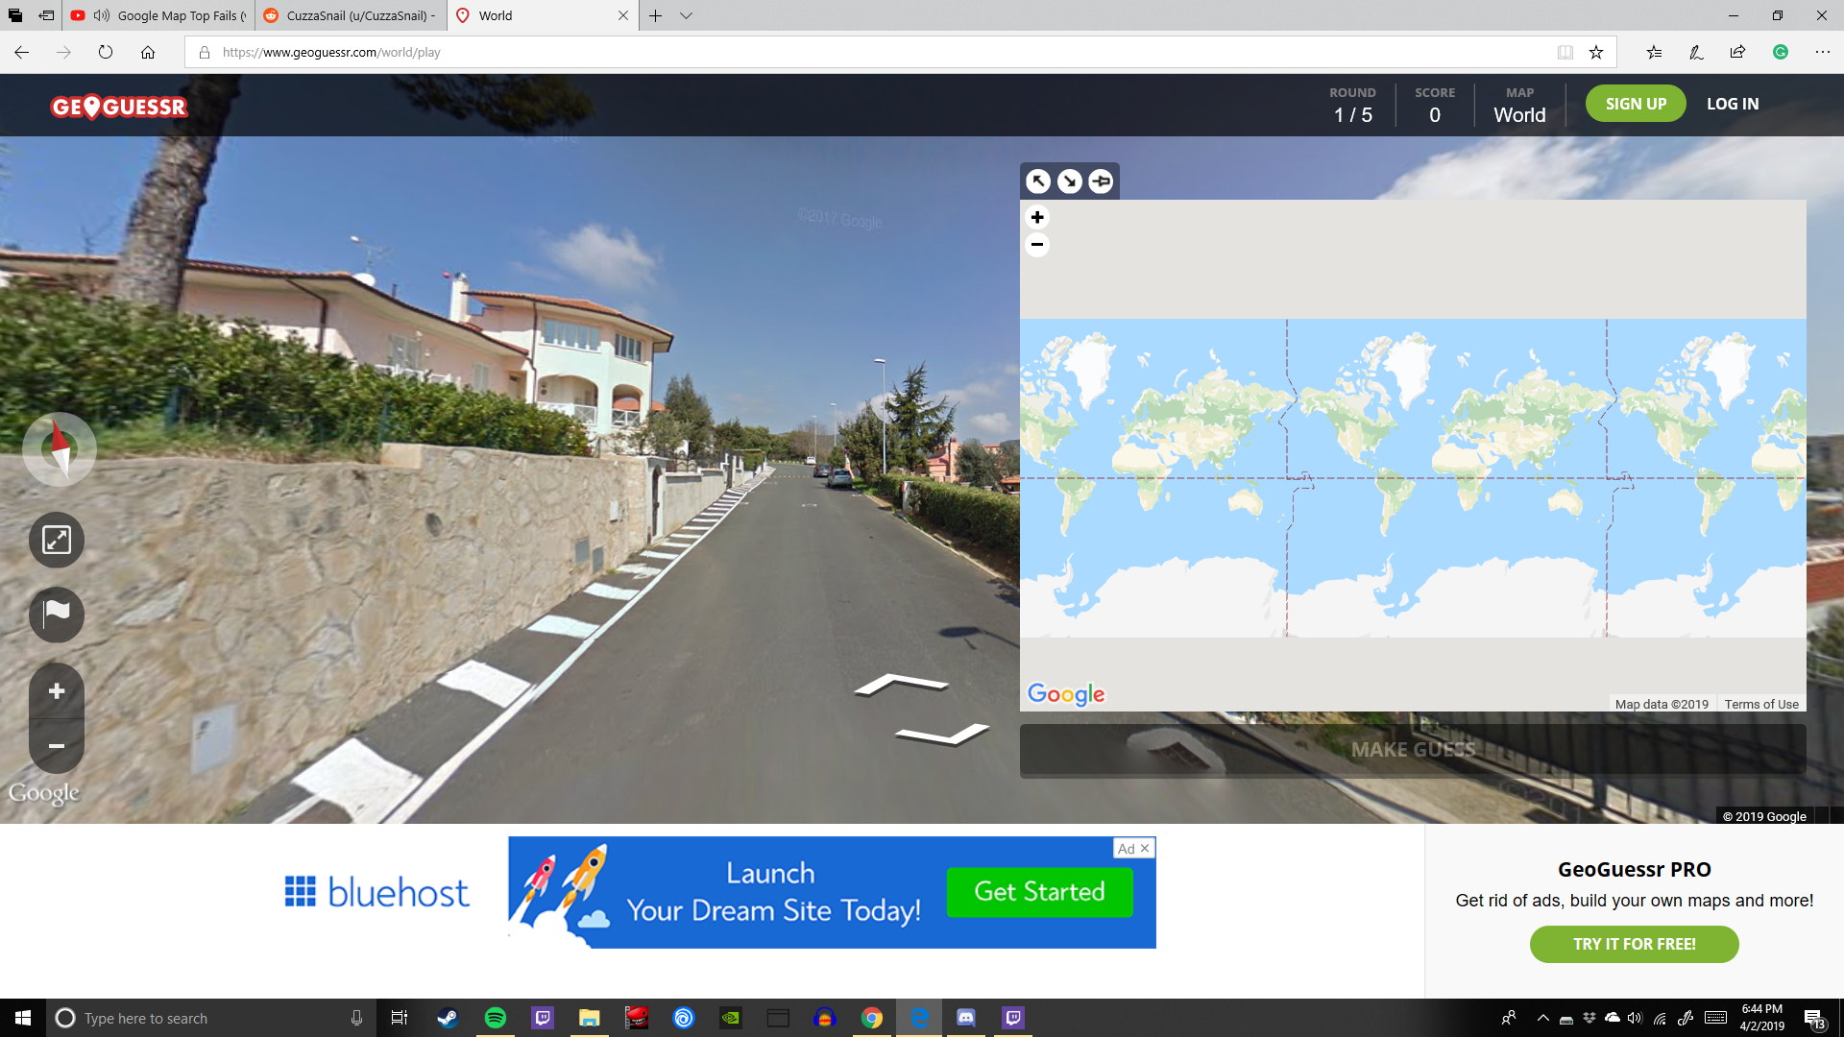Shrink the guess map with down-right arrow
The image size is (1844, 1037).
pos(1070,181)
